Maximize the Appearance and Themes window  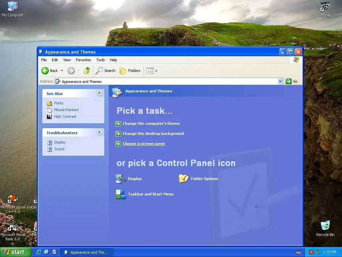(291, 52)
